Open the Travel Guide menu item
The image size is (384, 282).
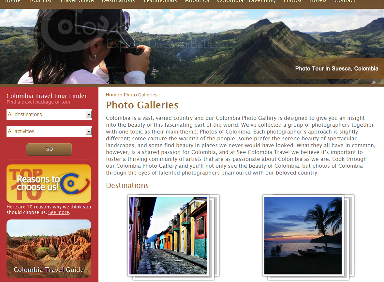point(77,1)
